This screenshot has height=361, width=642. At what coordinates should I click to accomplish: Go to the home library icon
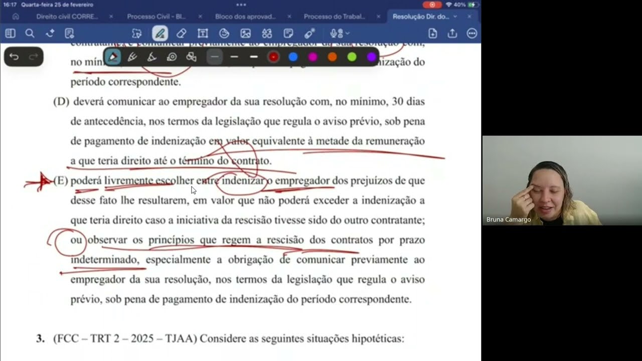click(x=16, y=17)
